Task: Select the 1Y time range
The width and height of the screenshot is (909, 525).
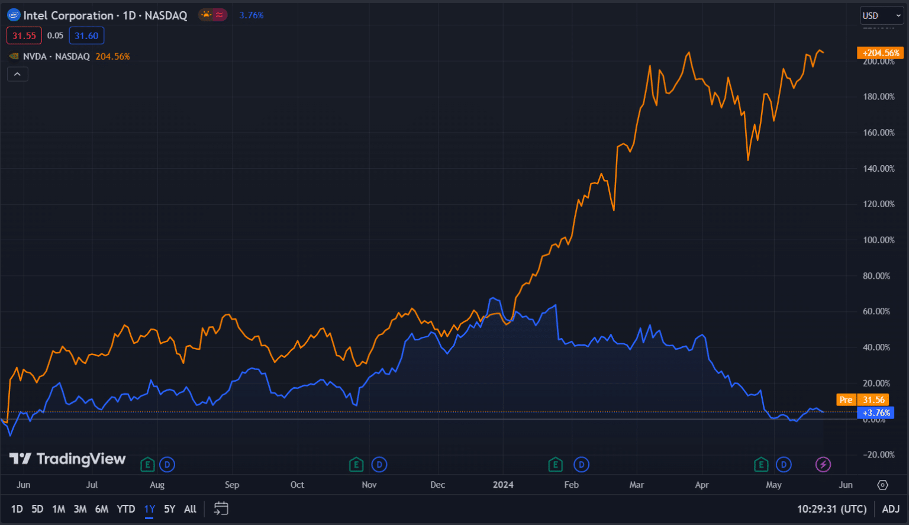Action: pyautogui.click(x=150, y=509)
